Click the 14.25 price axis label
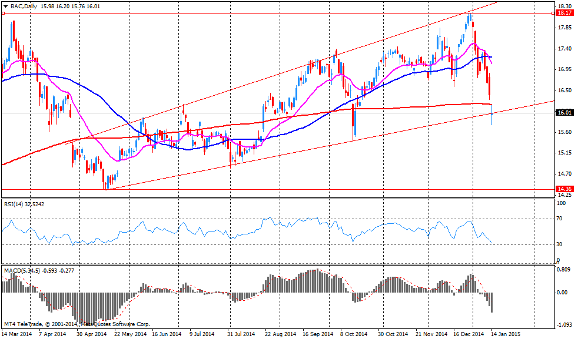Screen dimensions: 578x339 point(564,195)
